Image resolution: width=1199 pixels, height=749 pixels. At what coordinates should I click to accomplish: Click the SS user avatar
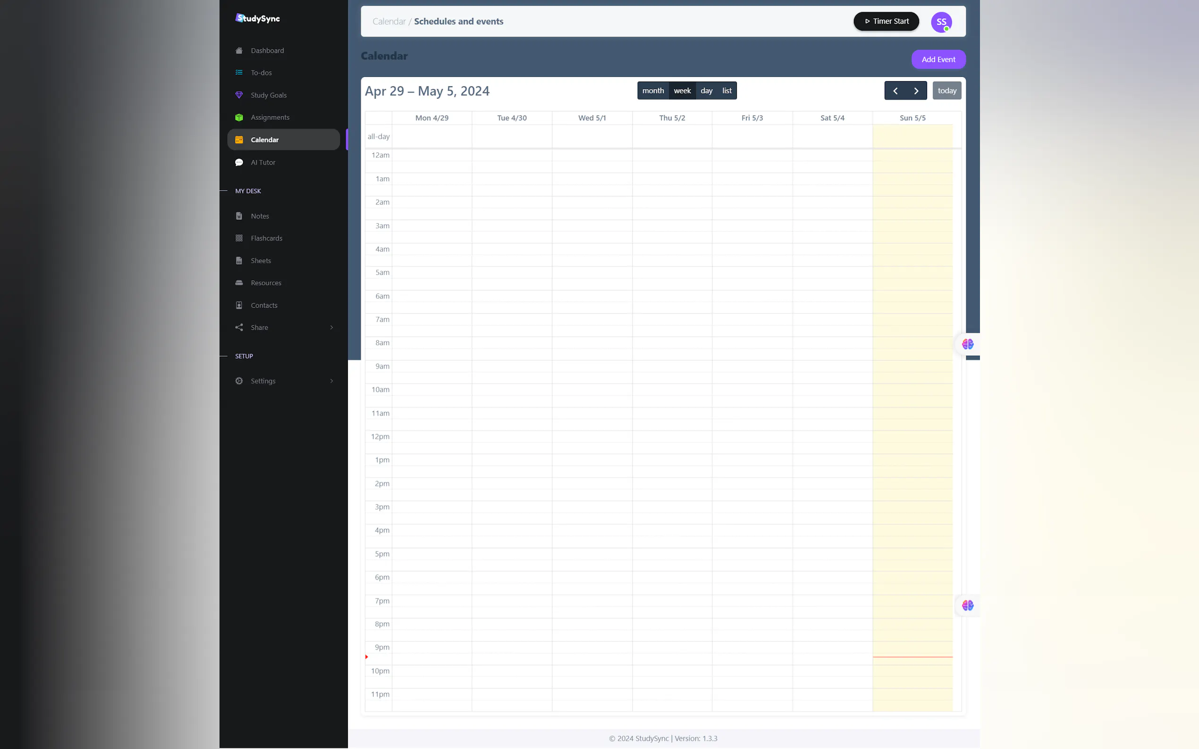(941, 22)
